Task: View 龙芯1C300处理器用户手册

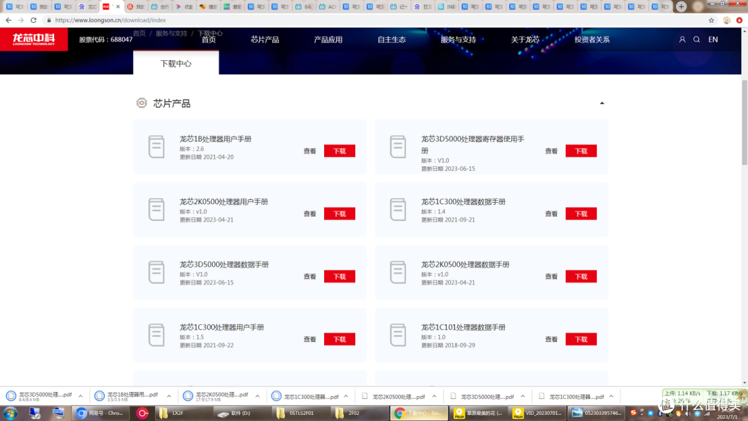Action: pyautogui.click(x=310, y=339)
